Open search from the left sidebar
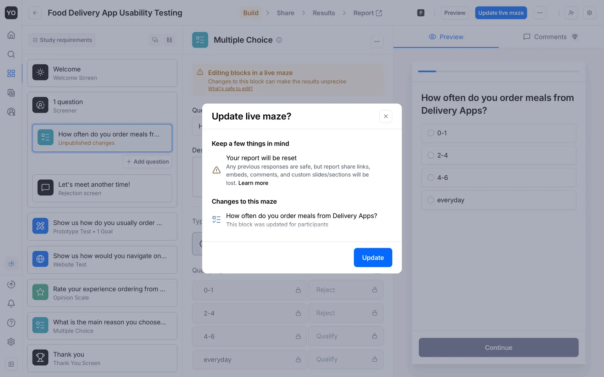The width and height of the screenshot is (604, 377). pyautogui.click(x=11, y=54)
